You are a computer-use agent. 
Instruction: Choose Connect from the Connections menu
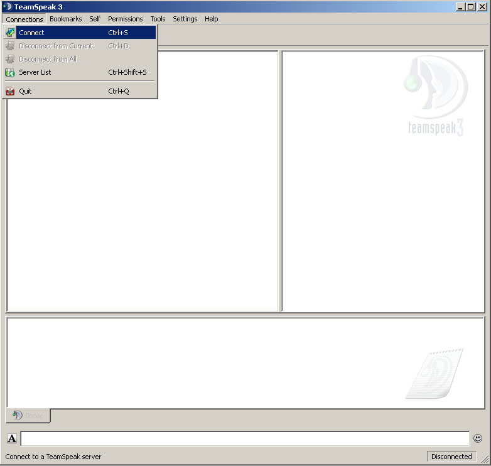pyautogui.click(x=80, y=33)
